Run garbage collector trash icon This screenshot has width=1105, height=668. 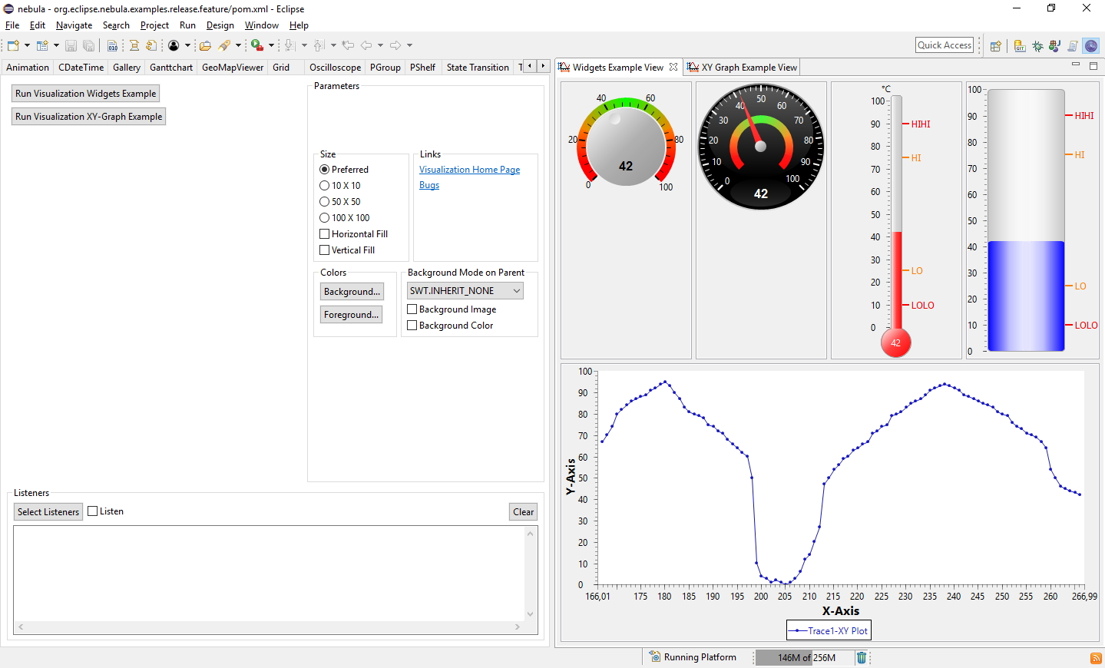(x=862, y=657)
